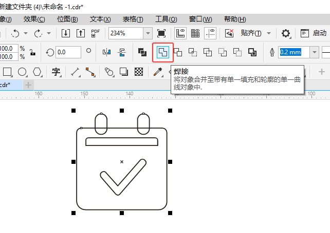Screen dimensions: 330x233
Task: Click the Launch button
Action: tap(314, 33)
